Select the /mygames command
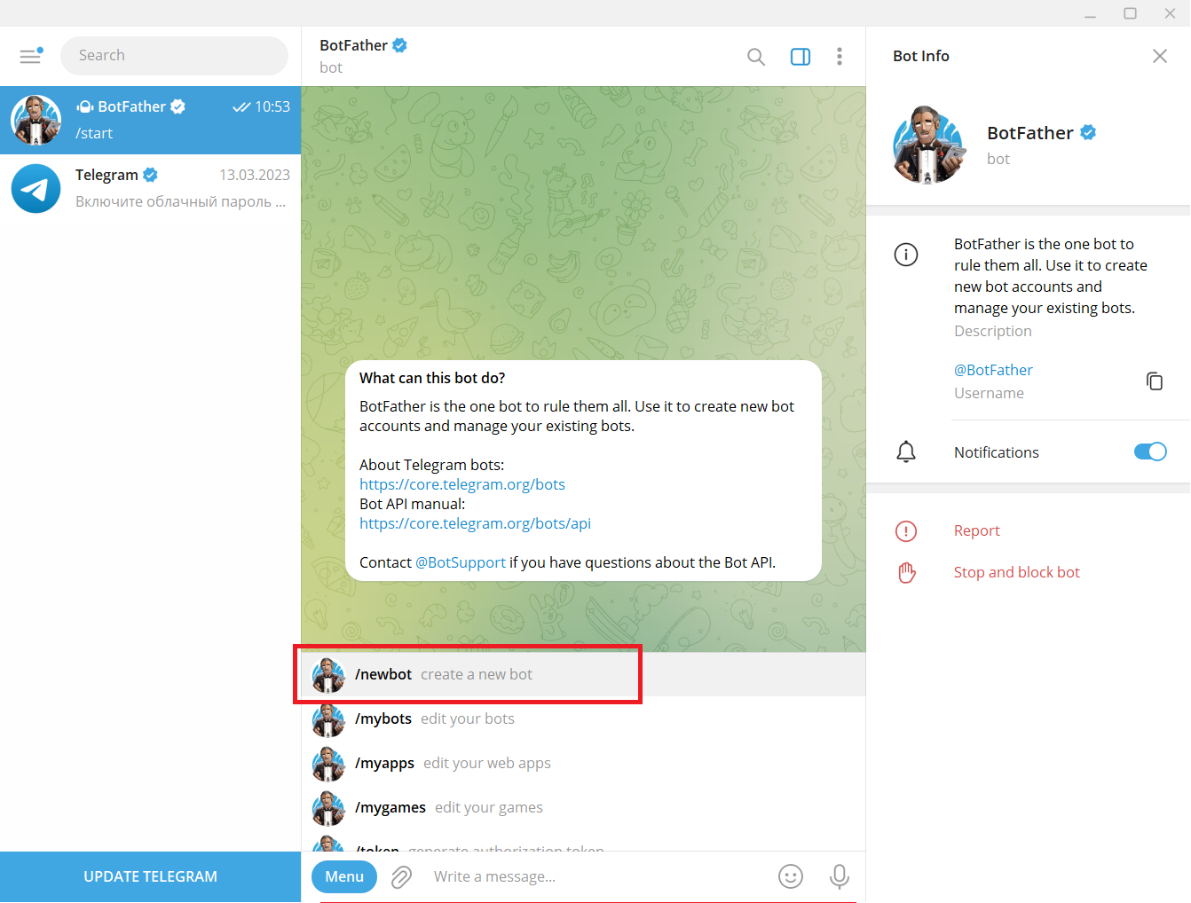This screenshot has width=1191, height=903. click(583, 807)
